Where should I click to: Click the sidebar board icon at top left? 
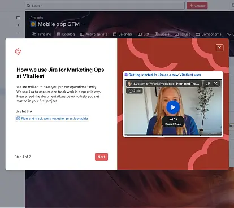coord(18,18)
